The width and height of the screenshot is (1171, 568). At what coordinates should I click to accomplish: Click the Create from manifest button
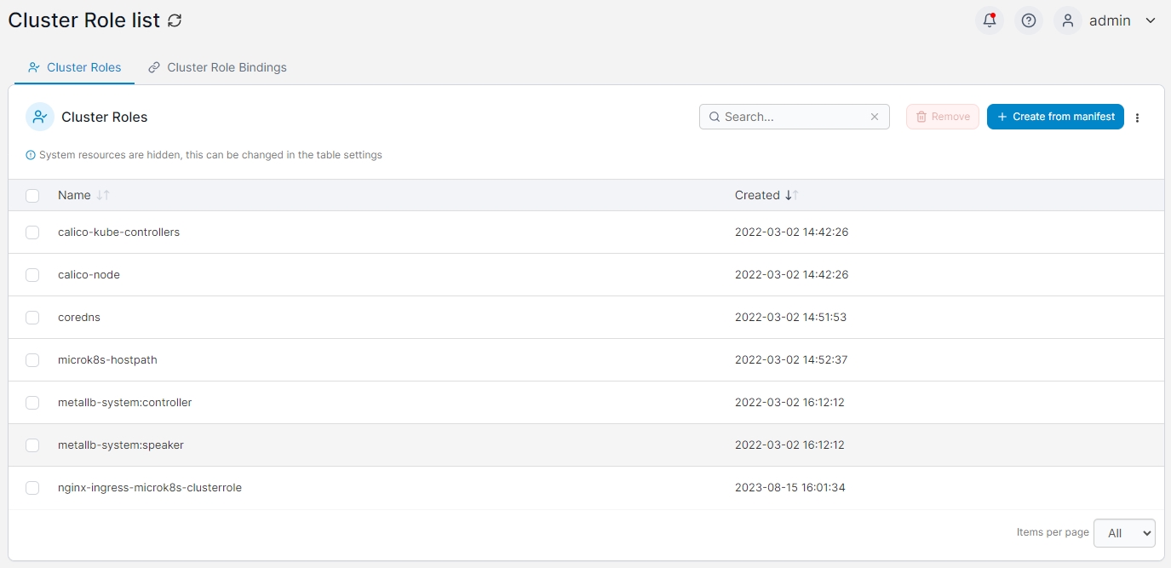tap(1055, 117)
